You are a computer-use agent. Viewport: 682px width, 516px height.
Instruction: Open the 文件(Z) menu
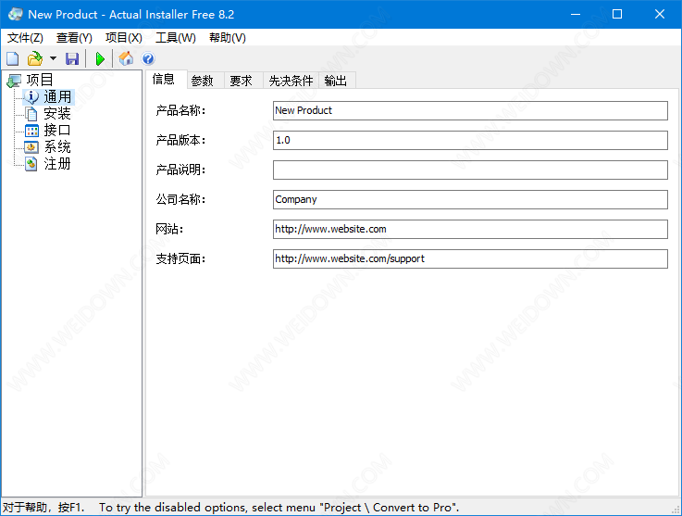(25, 38)
